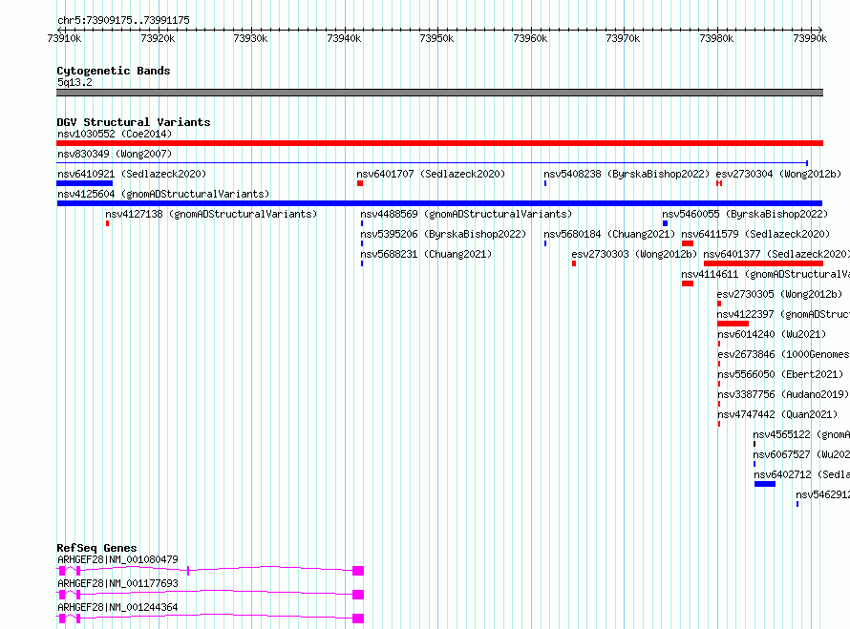This screenshot has height=629, width=850.
Task: Open the nsv4747442 (Quan2021) label
Action: [x=777, y=414]
